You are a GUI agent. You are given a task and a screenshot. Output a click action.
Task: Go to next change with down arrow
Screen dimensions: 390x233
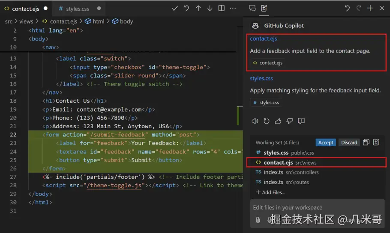coord(210,9)
